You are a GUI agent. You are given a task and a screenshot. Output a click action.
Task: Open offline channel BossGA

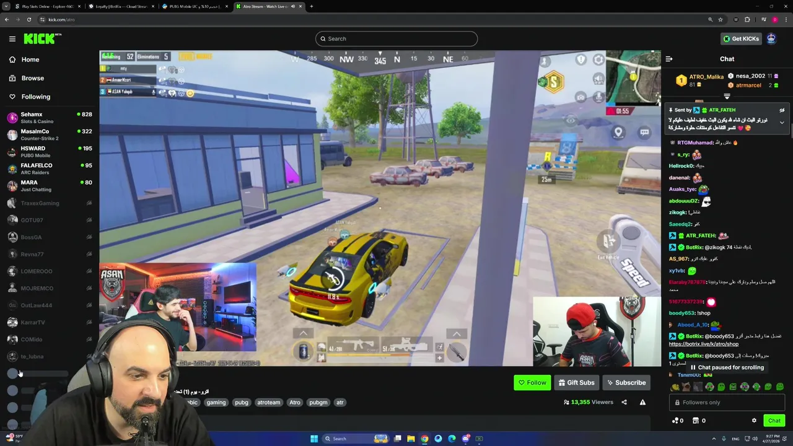pyautogui.click(x=50, y=237)
